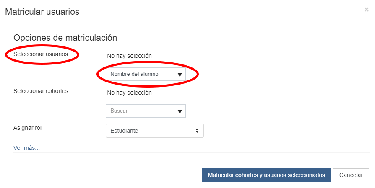The width and height of the screenshot is (375, 188).
Task: Click the Asignar rol label
Action: pos(28,128)
